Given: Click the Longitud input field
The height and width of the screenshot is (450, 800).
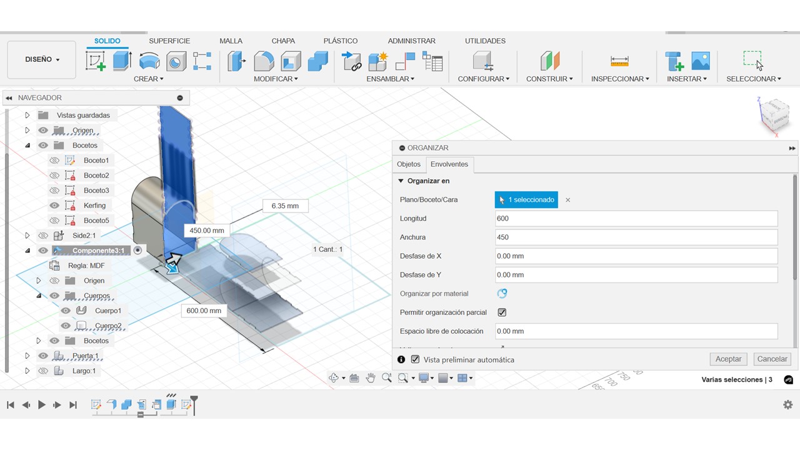Looking at the screenshot, I should coord(636,219).
